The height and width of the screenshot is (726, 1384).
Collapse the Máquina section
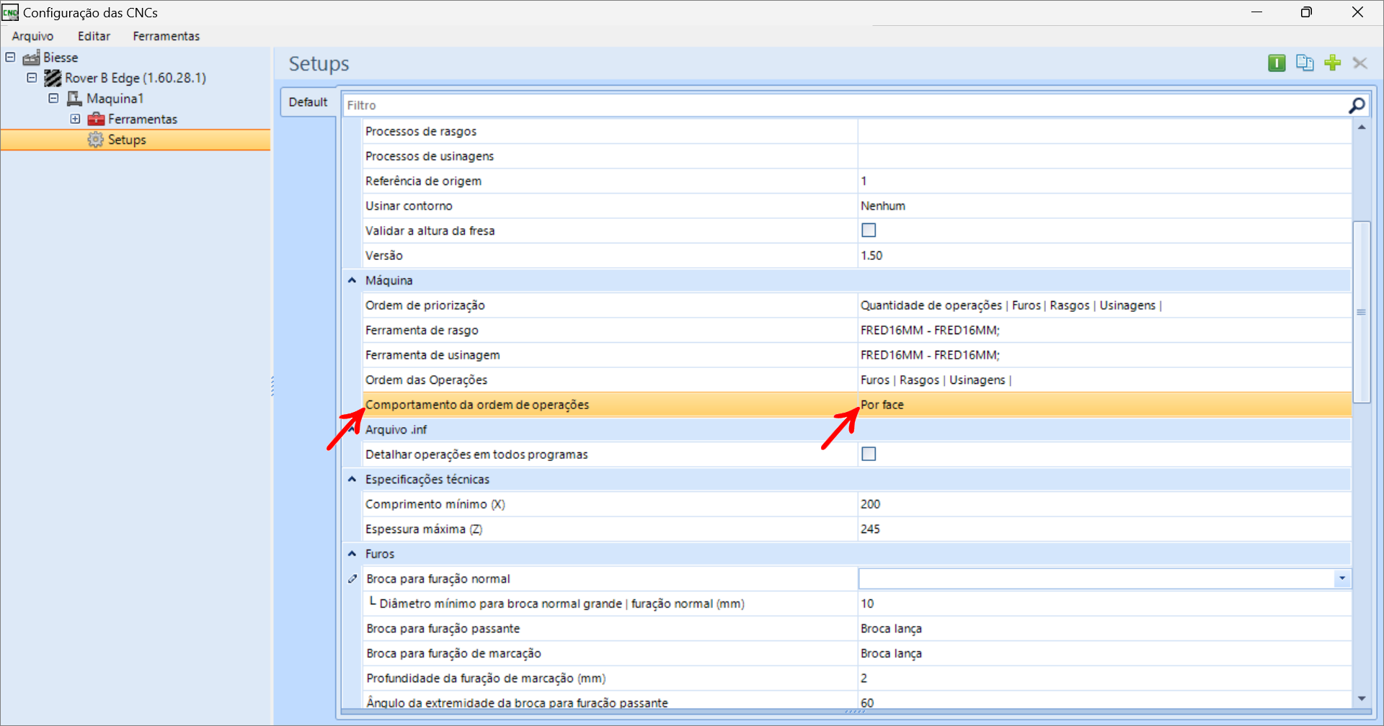[352, 280]
